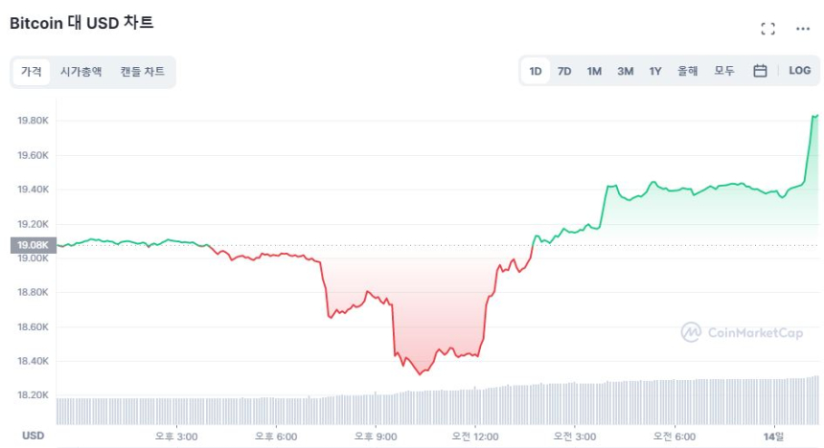
Task: Select the 1Y time range
Action: pos(655,71)
